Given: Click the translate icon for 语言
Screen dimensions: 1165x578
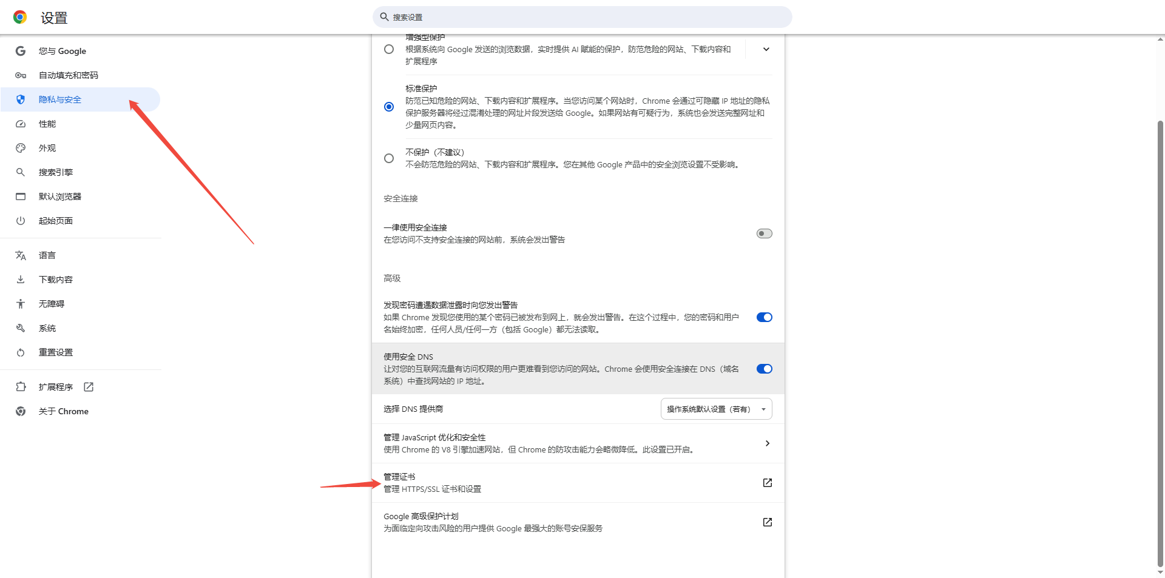Looking at the screenshot, I should coord(21,255).
